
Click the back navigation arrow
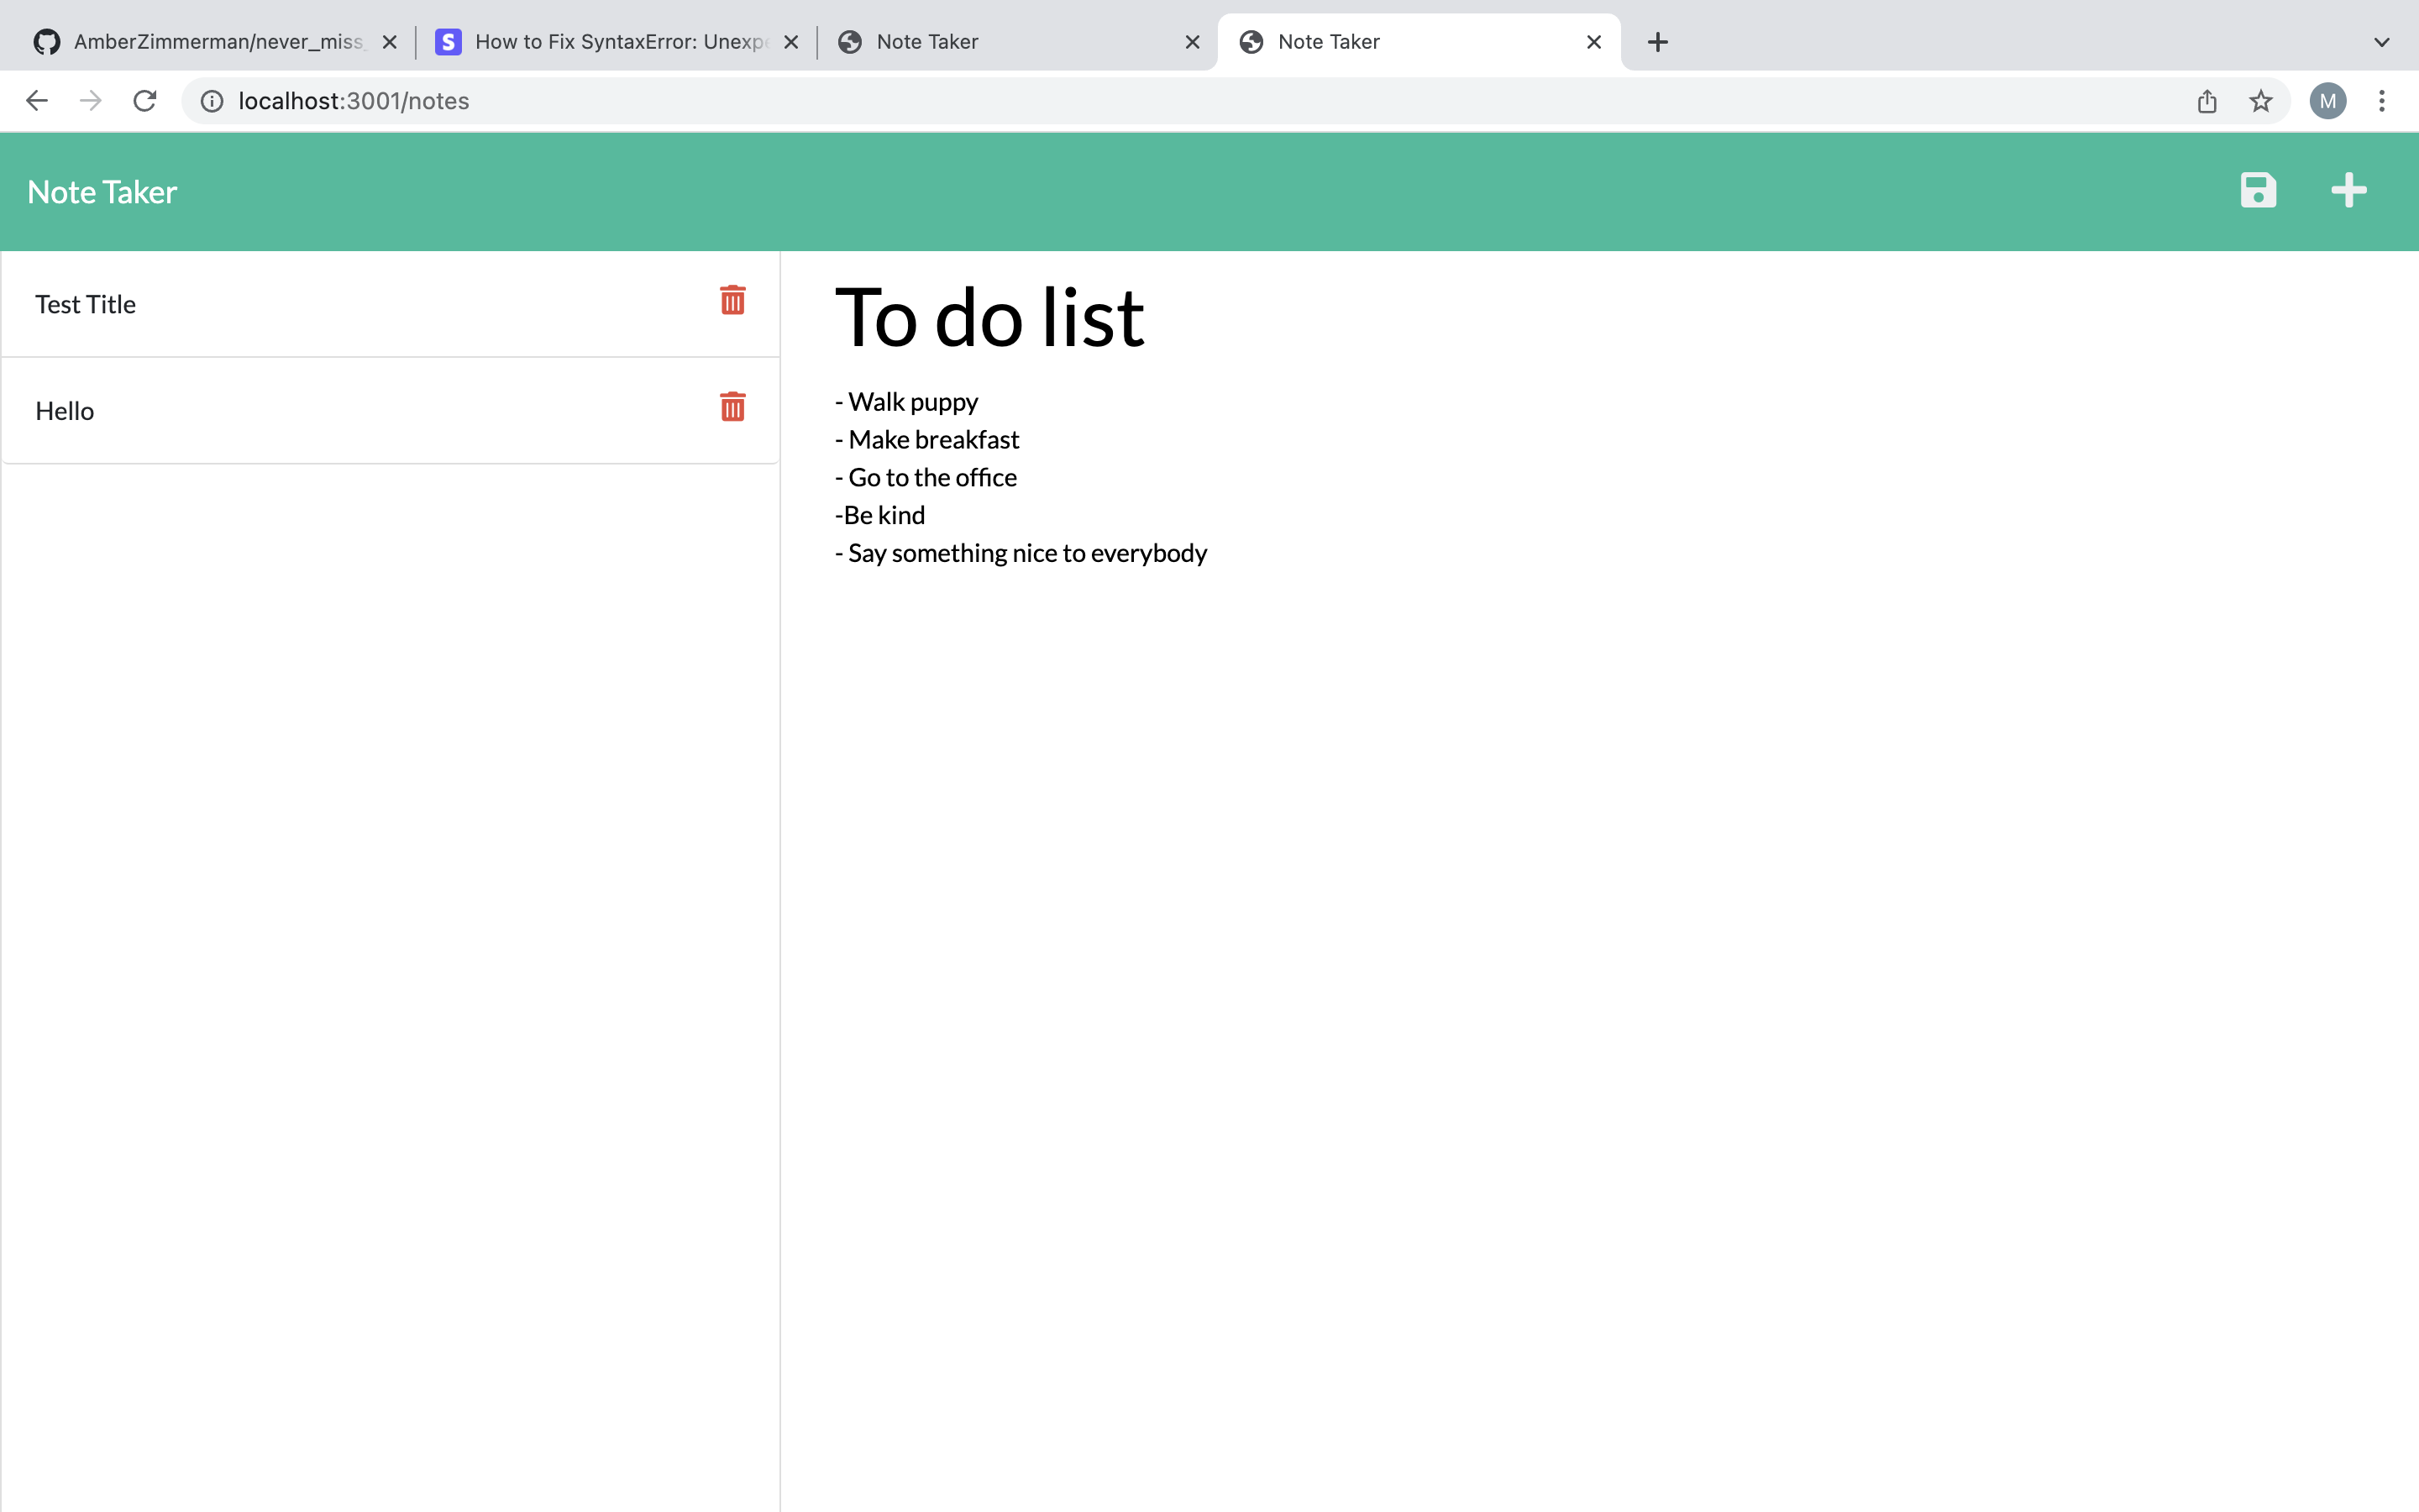(x=36, y=100)
